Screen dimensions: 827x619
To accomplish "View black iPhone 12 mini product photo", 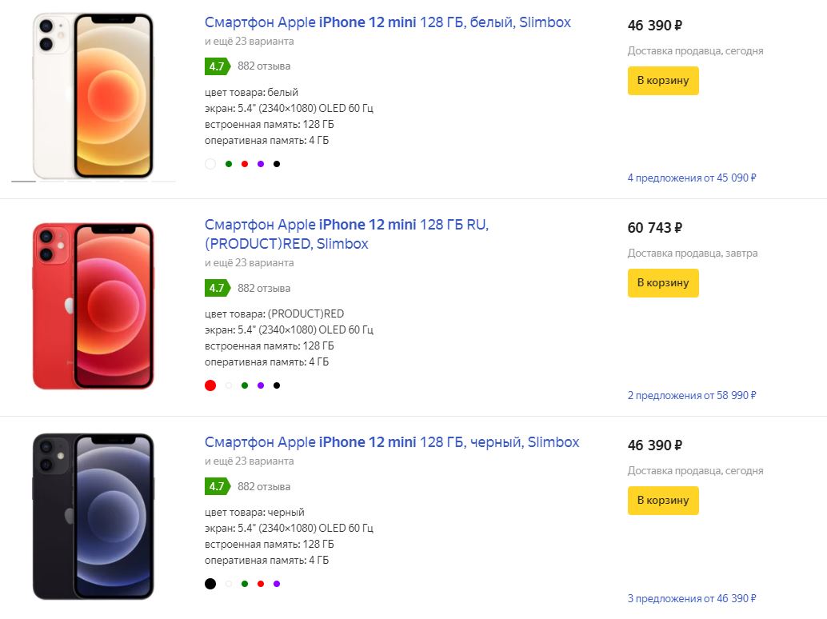I will click(x=94, y=516).
